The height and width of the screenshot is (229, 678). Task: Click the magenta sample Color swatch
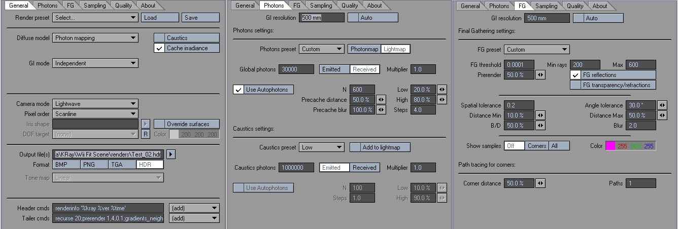(x=610, y=146)
